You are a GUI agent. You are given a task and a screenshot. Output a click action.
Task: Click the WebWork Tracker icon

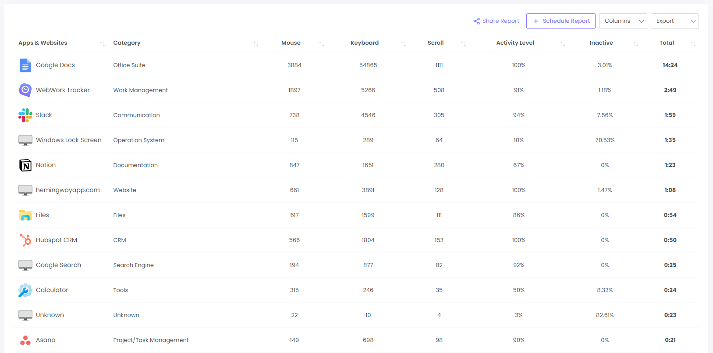pos(25,90)
